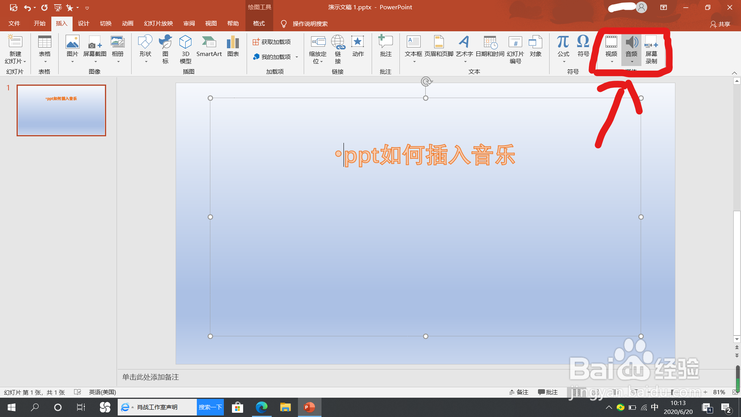Open the 动画 ribbon tab
741x417 pixels.
pyautogui.click(x=127, y=24)
